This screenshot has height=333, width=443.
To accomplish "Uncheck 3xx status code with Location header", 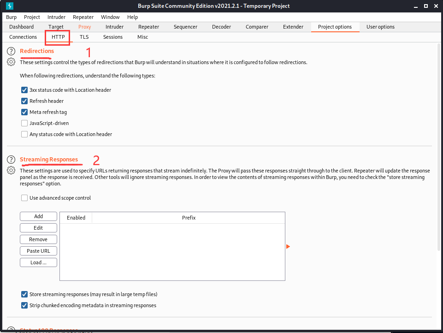I will point(24,90).
